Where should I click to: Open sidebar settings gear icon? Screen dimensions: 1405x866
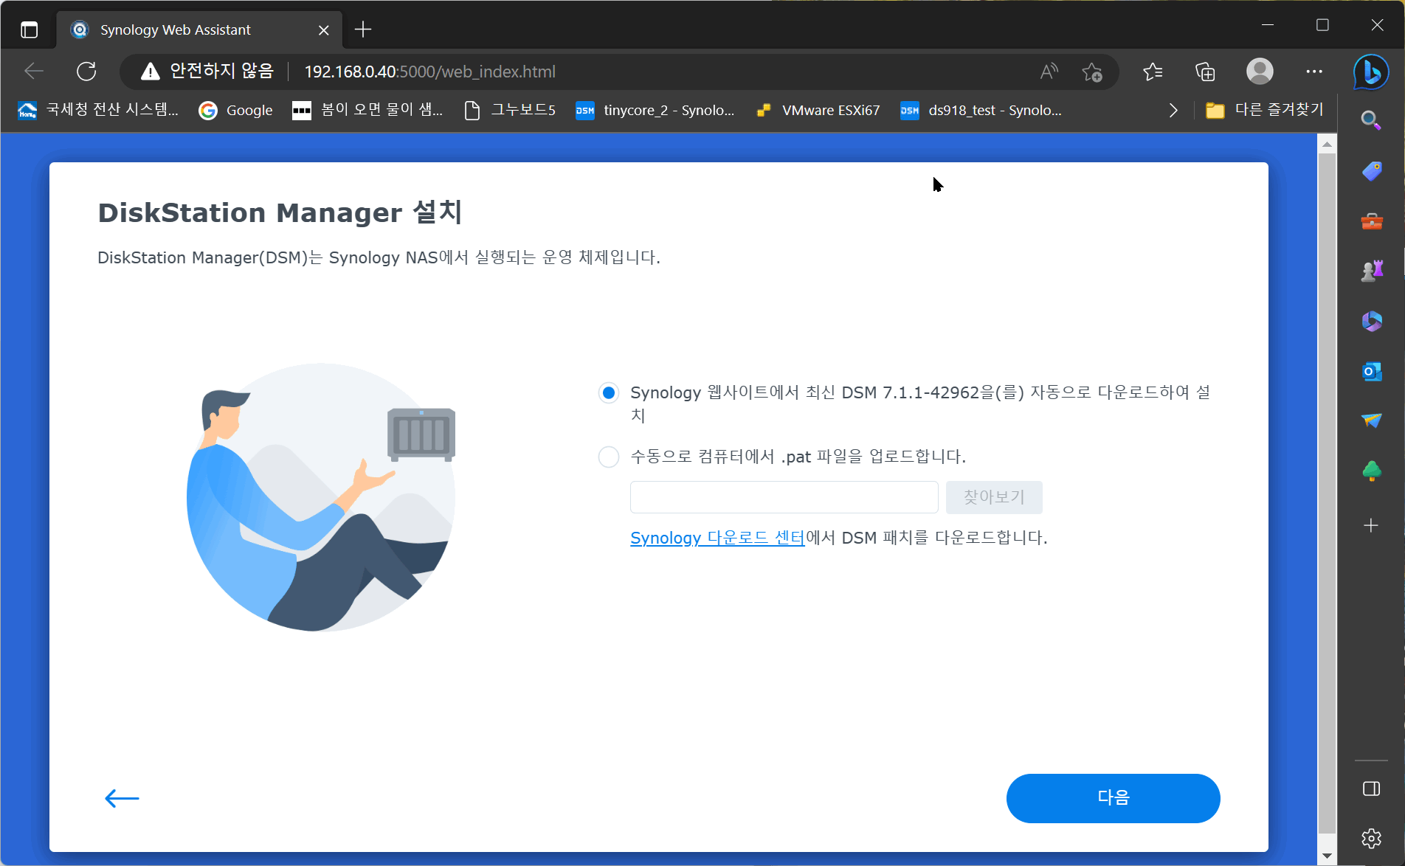pyautogui.click(x=1371, y=839)
